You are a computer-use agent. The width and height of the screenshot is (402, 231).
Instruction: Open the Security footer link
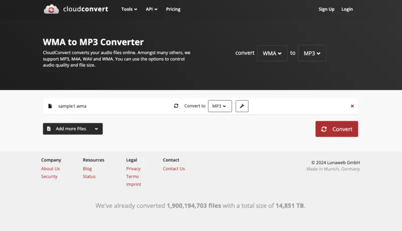[x=49, y=176]
